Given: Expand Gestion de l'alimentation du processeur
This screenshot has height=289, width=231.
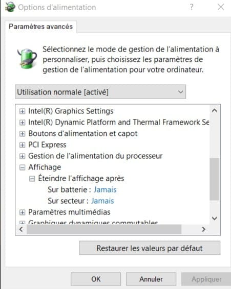Looking at the screenshot, I should (22, 156).
